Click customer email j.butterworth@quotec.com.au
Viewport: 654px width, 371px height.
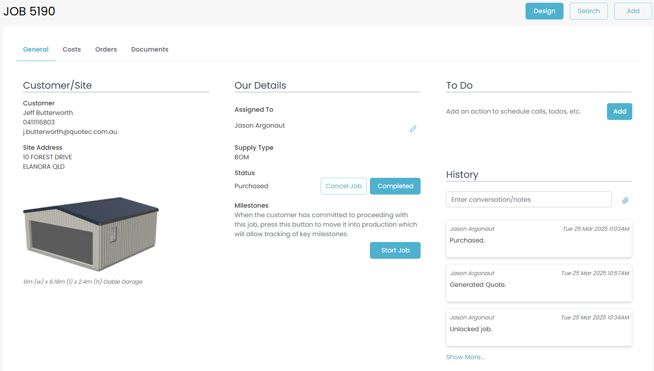[70, 132]
